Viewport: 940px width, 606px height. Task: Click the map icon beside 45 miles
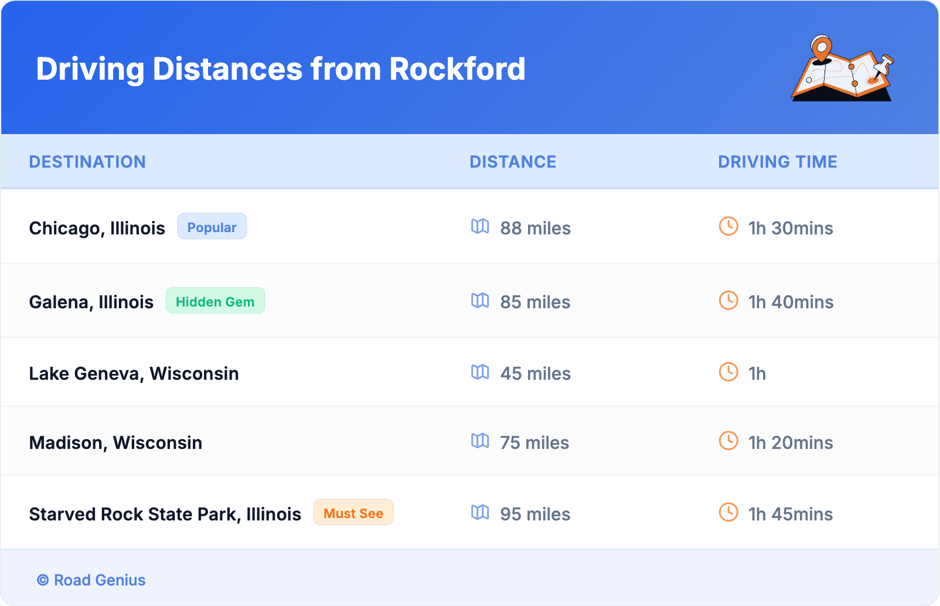point(480,372)
